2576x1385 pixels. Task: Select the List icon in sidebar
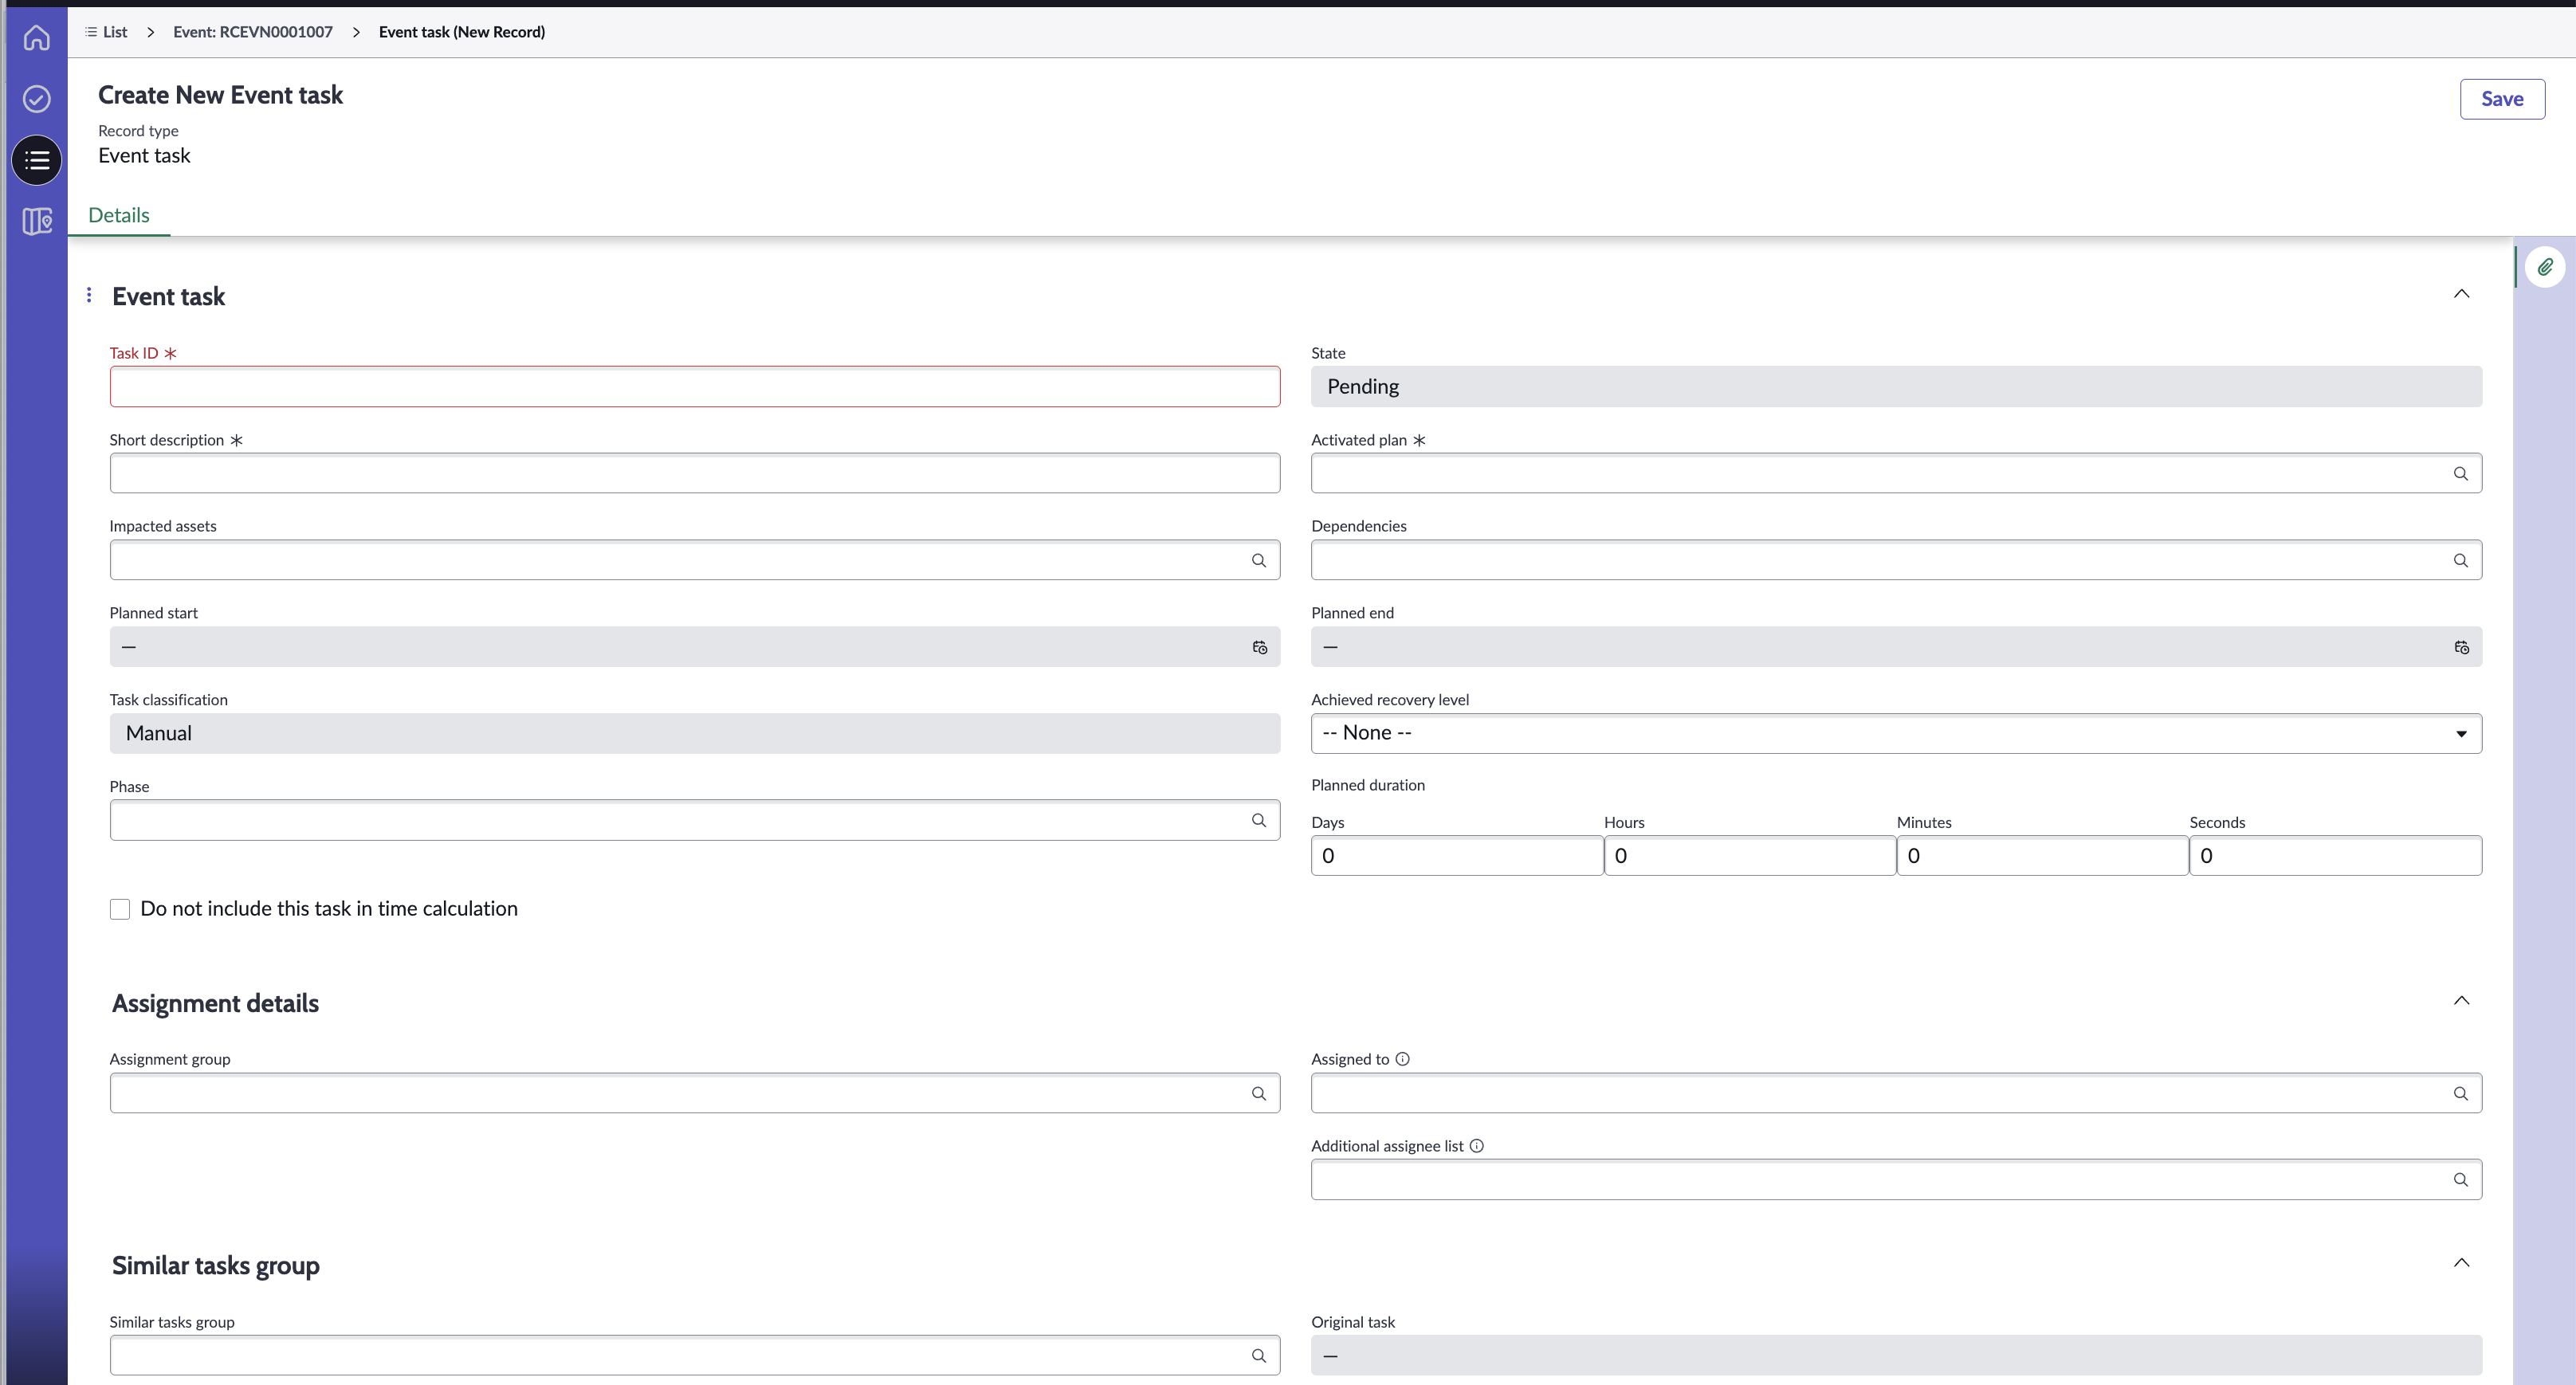pyautogui.click(x=37, y=160)
